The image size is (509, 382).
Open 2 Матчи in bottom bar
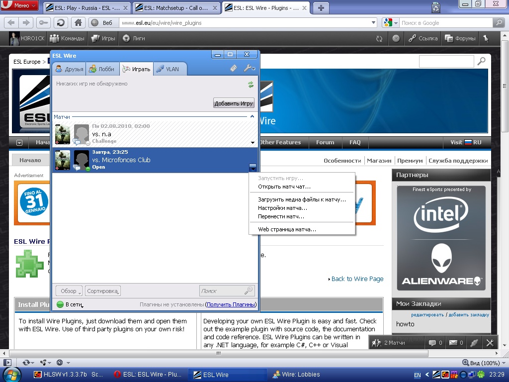click(x=388, y=343)
